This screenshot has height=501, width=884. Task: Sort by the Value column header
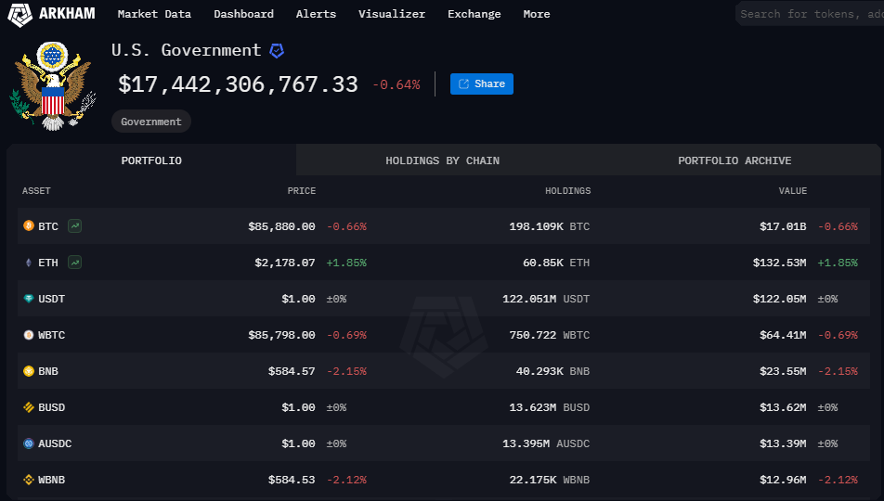pos(792,191)
